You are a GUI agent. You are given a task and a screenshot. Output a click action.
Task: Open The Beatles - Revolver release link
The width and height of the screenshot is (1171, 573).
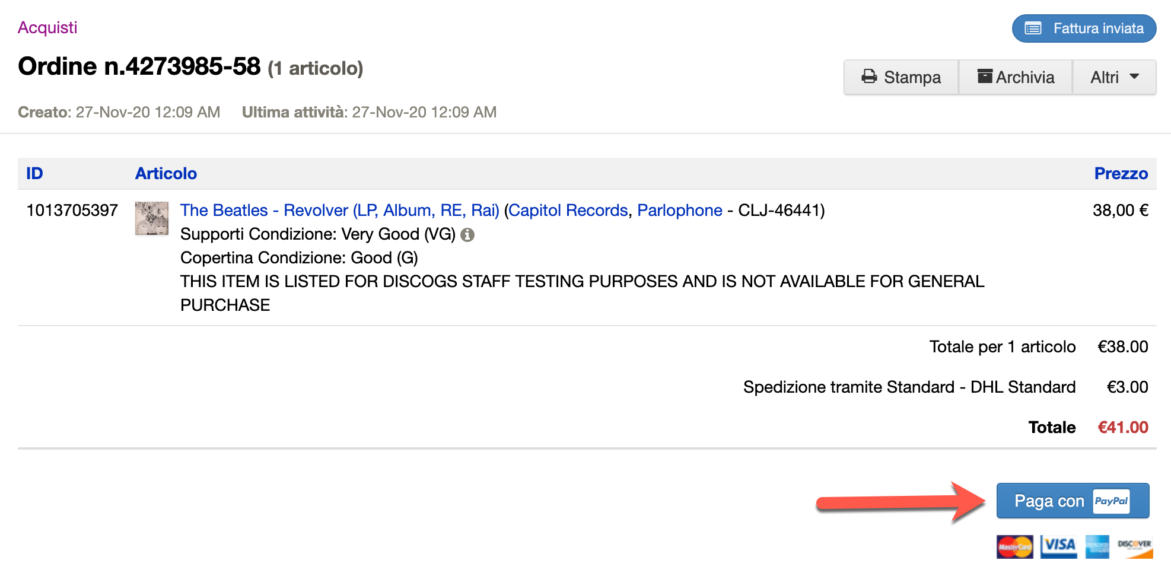click(339, 211)
